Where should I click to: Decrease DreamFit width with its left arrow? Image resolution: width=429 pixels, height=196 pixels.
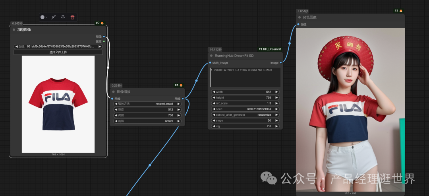[x=214, y=92]
